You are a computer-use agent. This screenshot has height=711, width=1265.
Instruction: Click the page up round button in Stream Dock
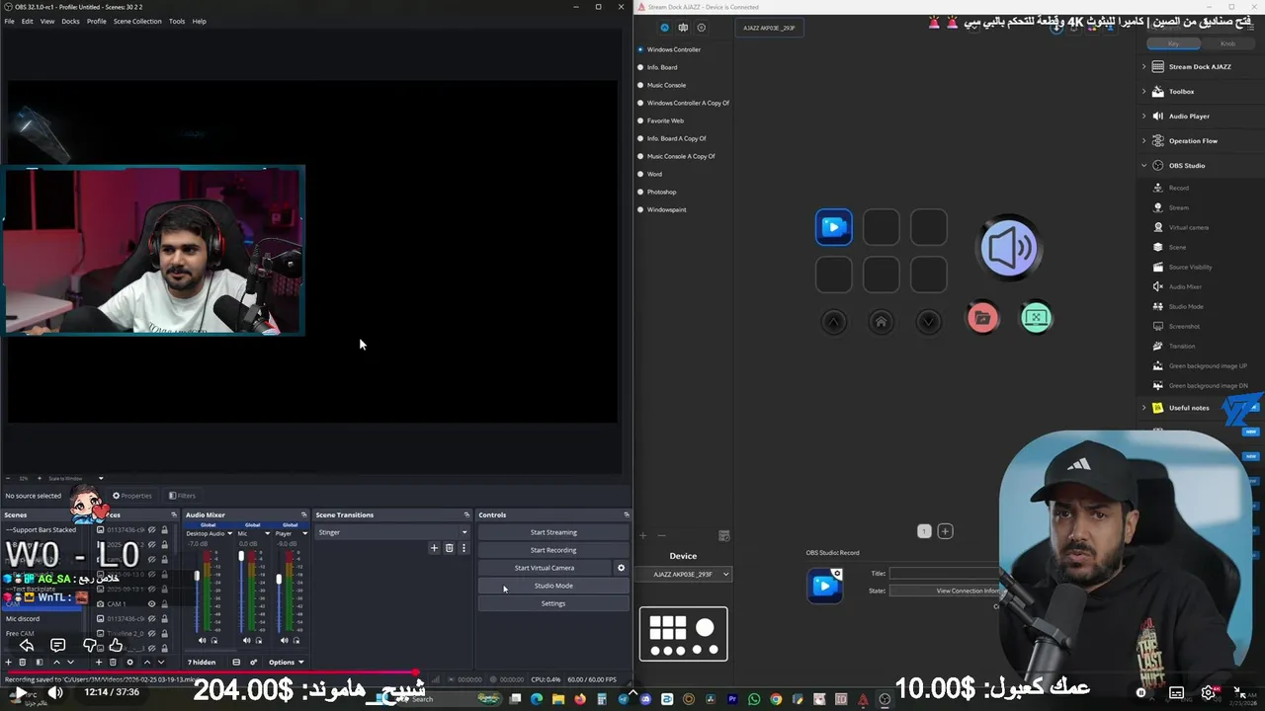833,321
